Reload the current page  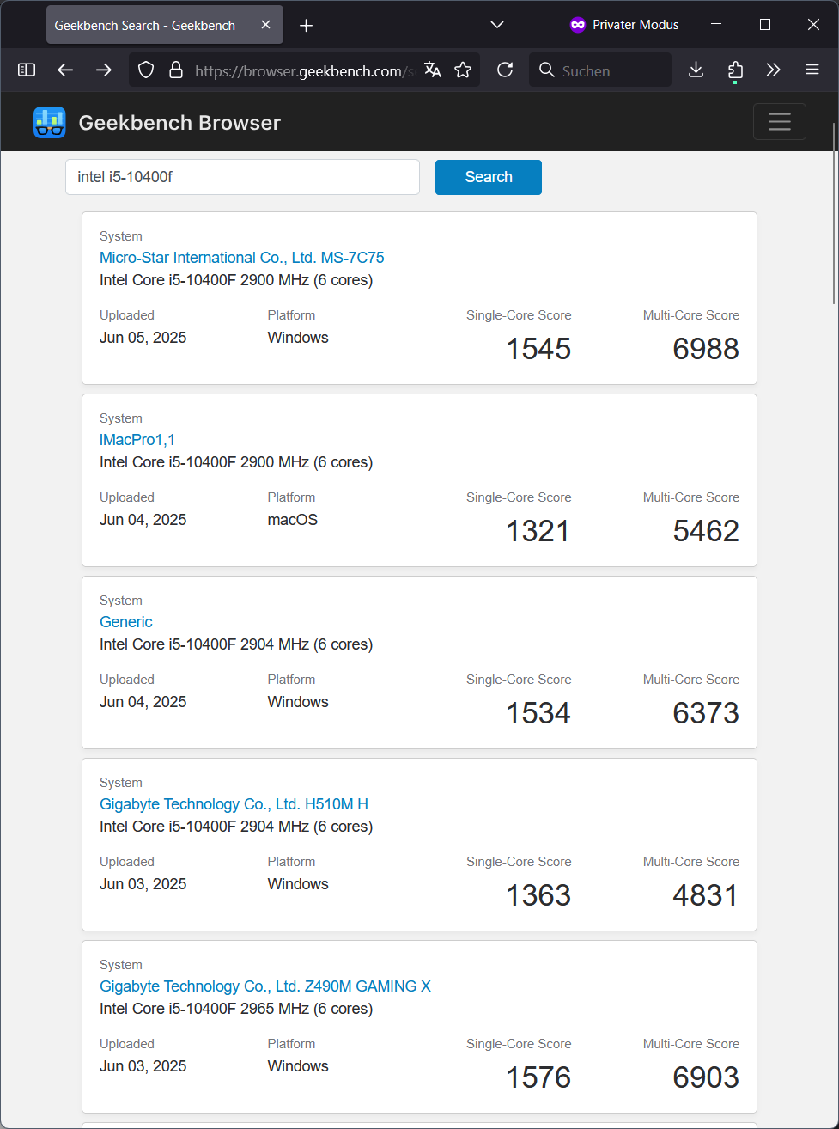point(505,70)
